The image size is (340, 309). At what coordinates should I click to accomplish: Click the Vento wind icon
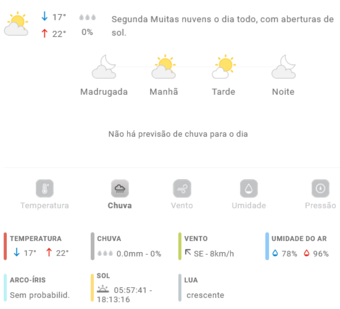(x=182, y=188)
